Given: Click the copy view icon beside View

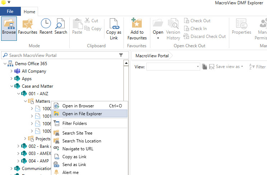Looking at the screenshot, I should 205,67.
